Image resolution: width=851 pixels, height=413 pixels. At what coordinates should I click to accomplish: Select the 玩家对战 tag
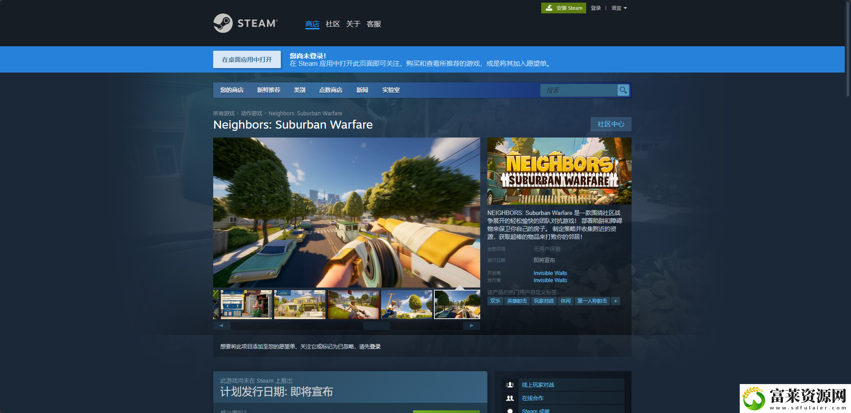click(544, 301)
